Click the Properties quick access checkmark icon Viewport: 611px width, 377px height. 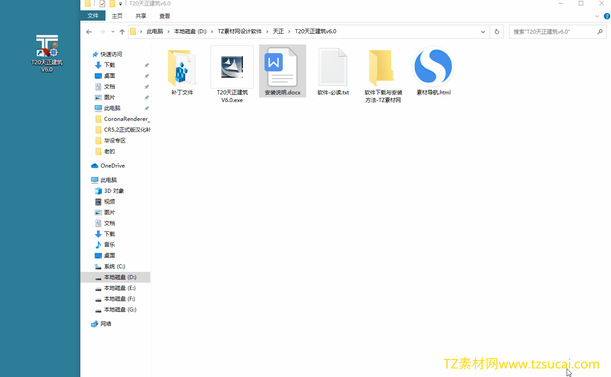click(102, 4)
